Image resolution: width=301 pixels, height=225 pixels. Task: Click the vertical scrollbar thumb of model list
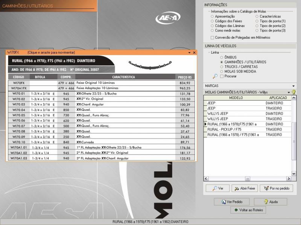294,141
